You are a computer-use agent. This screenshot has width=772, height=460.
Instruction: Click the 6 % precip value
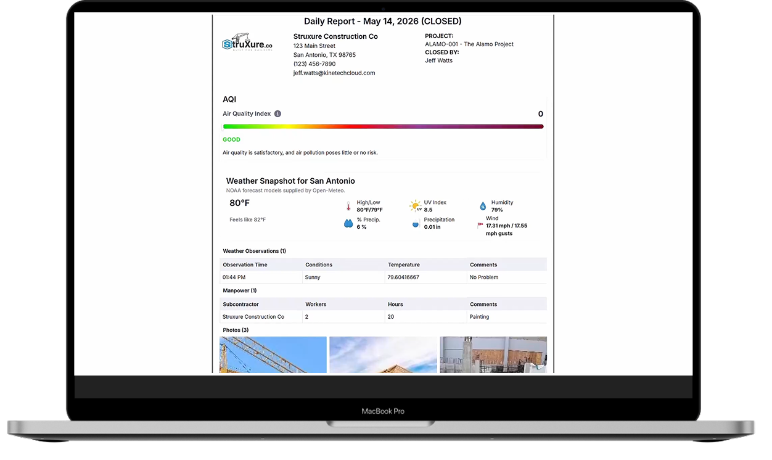[362, 227]
